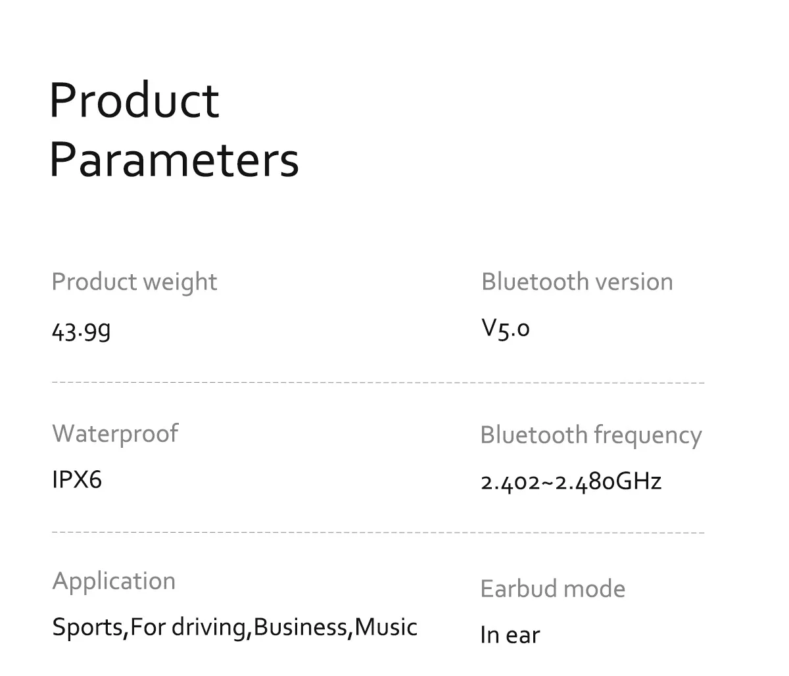Click the dashed divider below Product weight
Screen dimensions: 789x676
click(378, 382)
